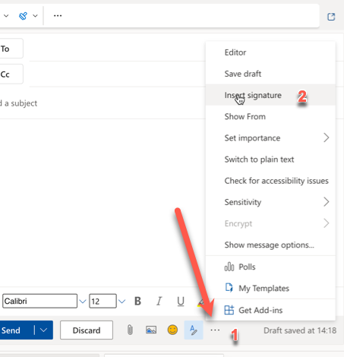Image resolution: width=344 pixels, height=357 pixels.
Task: Expand the Calibri font name dropdown
Action: click(x=83, y=302)
